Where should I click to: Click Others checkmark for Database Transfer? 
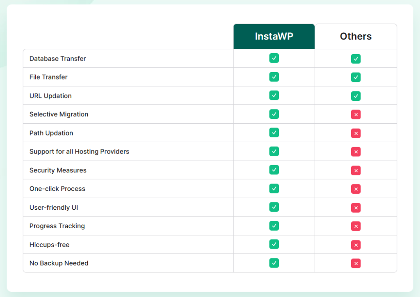tap(356, 59)
